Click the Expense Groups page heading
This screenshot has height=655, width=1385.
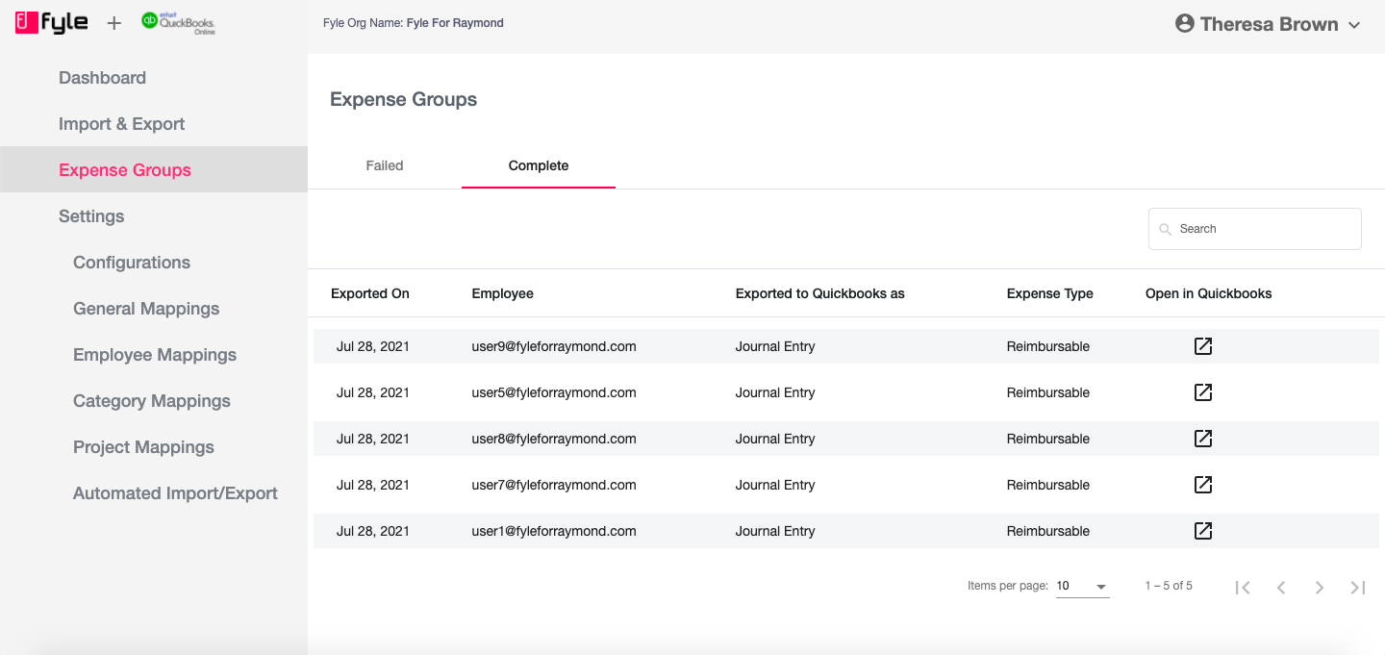(x=404, y=99)
